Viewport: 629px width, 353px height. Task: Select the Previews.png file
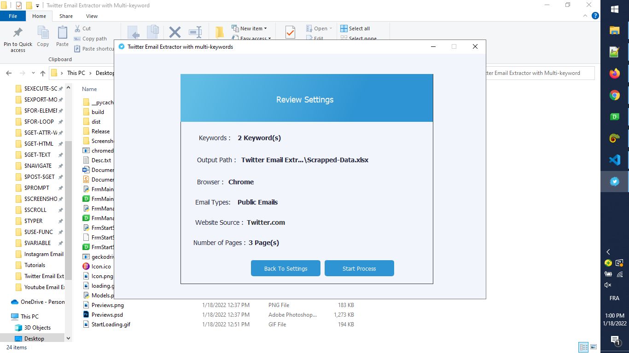(x=104, y=305)
